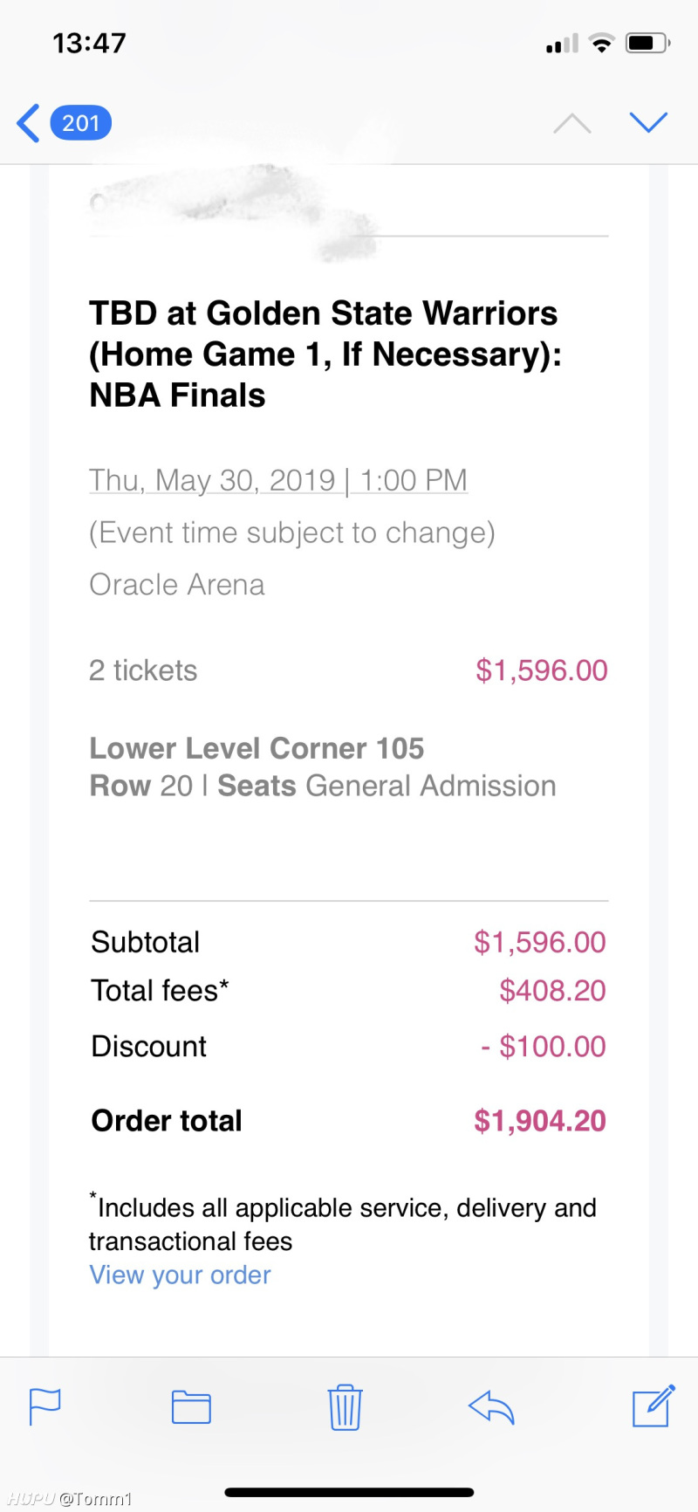Compose a new email with pencil icon
Image resolution: width=698 pixels, height=1512 pixels.
(653, 1405)
